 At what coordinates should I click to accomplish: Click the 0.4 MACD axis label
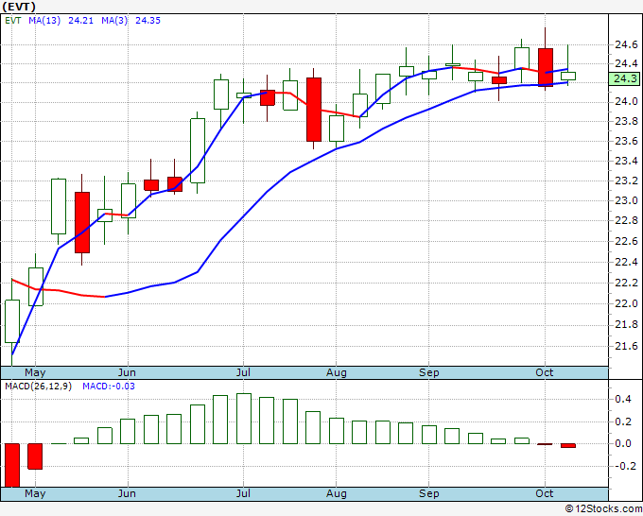(x=623, y=399)
